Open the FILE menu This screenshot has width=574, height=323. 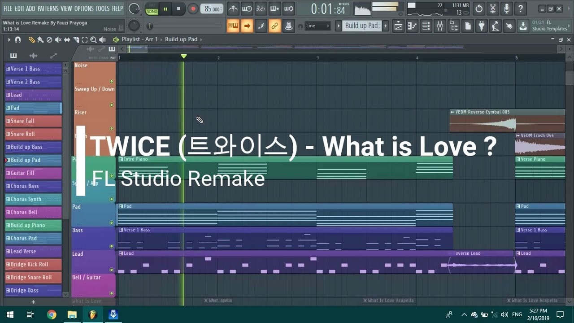(8, 9)
